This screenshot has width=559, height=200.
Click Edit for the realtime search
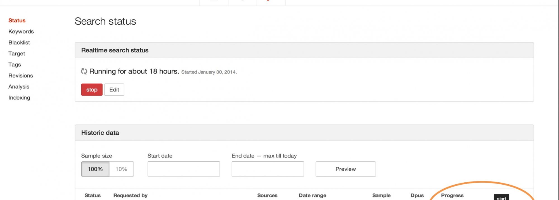pos(114,90)
